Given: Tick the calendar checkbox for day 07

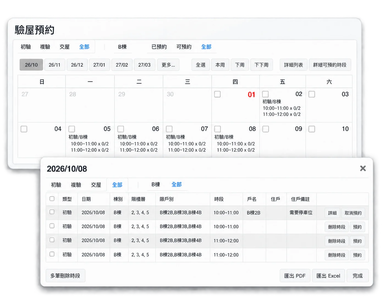Looking at the screenshot, I should point(169,129).
